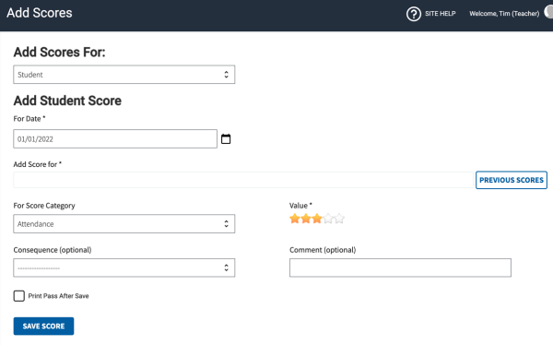Open the calendar date picker icon
This screenshot has width=553, height=345.
[x=226, y=138]
